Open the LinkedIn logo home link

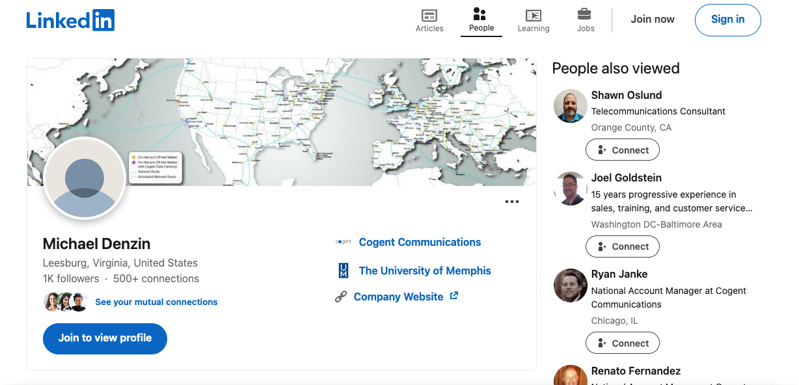[70, 20]
